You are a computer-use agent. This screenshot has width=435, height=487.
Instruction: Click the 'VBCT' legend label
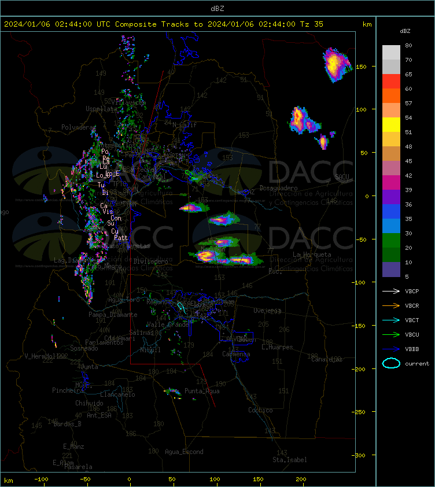412,320
